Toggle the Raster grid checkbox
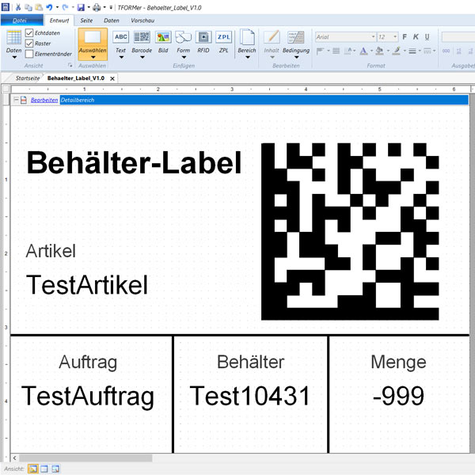This screenshot has width=475, height=475. pyautogui.click(x=29, y=44)
